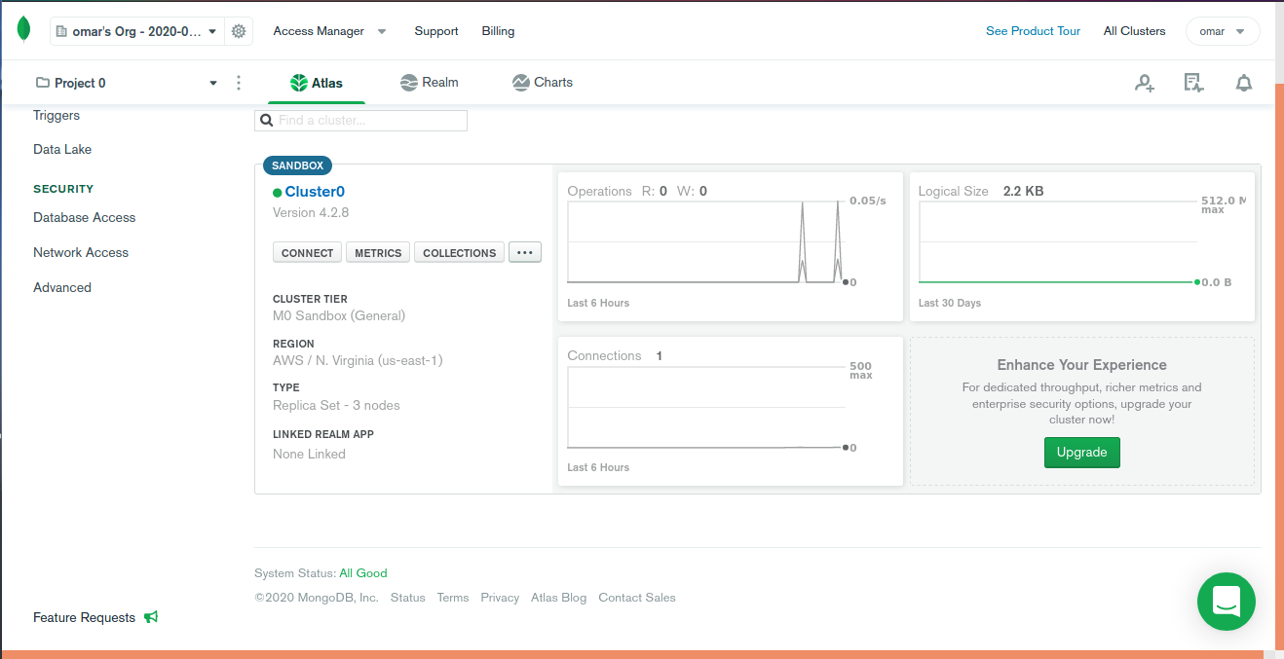This screenshot has height=659, width=1284.
Task: Open the Atlas Blog footer link
Action: click(x=559, y=598)
